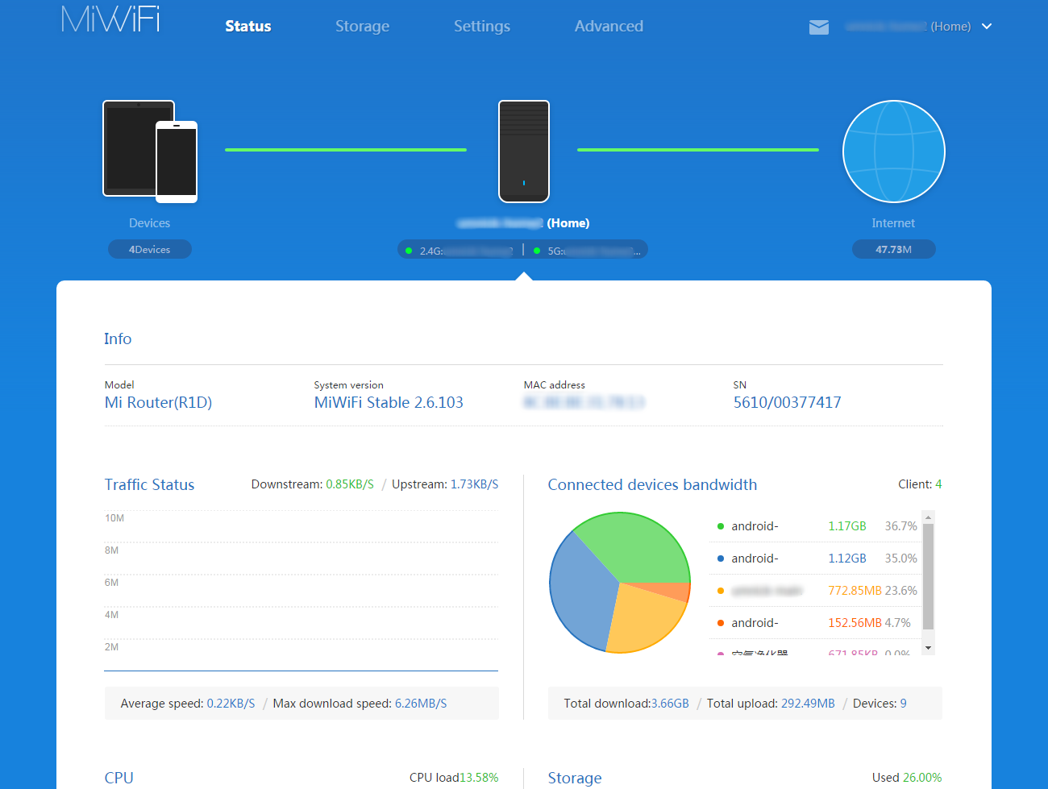Click the Storage Used 26.00% value

tap(922, 778)
